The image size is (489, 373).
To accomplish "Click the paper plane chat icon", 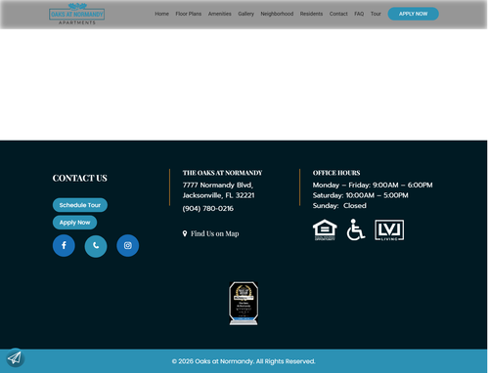I will pos(15,357).
